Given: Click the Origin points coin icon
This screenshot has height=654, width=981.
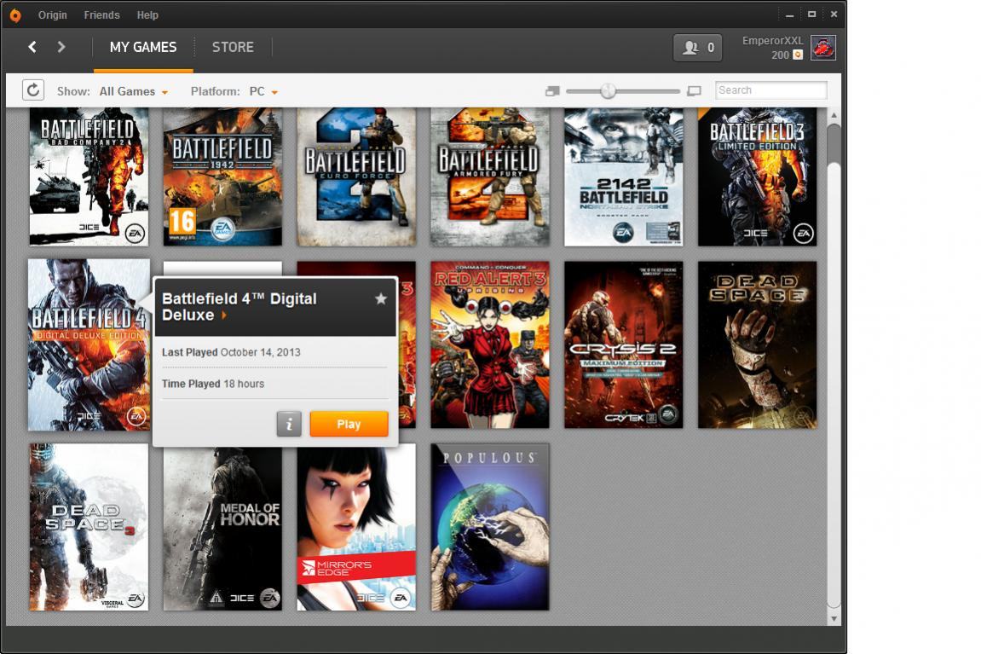Looking at the screenshot, I should click(x=798, y=55).
